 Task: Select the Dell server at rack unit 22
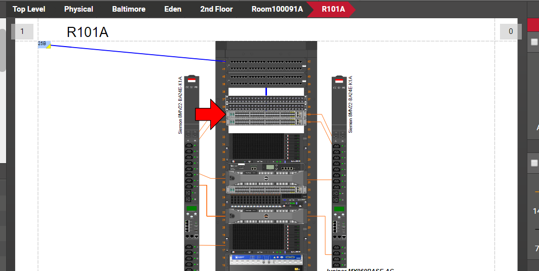[x=266, y=216]
